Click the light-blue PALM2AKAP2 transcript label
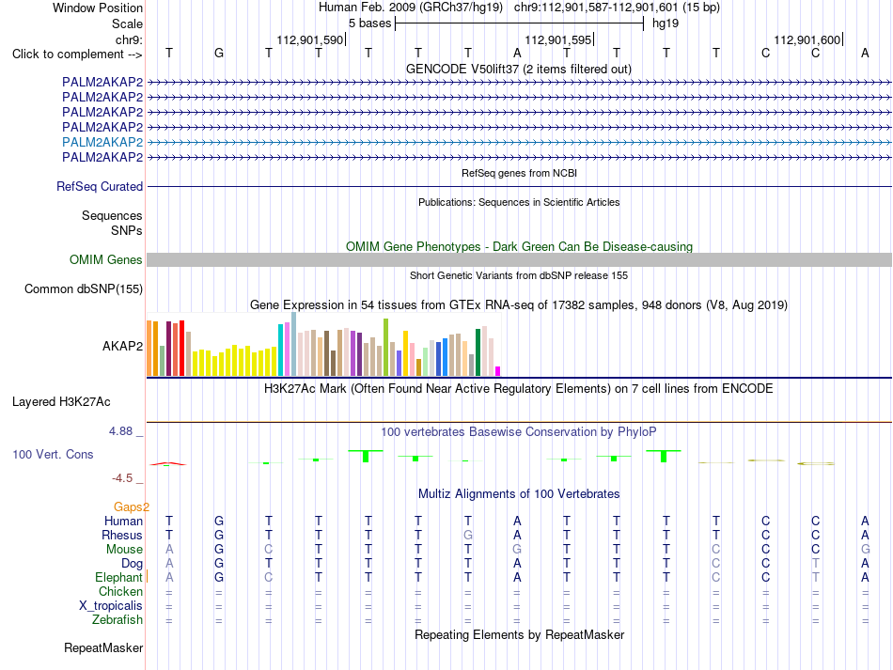The width and height of the screenshot is (893, 670). (102, 142)
